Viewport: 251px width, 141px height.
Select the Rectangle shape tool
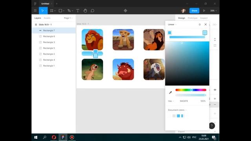[60, 11]
